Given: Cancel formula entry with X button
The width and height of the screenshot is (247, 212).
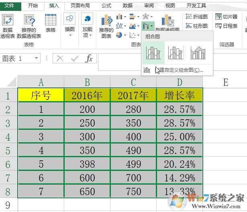Looking at the screenshot, I should tap(60, 58).
